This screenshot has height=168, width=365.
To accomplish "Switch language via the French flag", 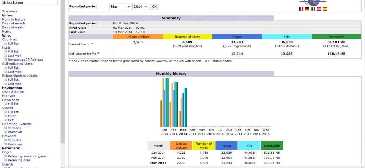I will (301, 9).
